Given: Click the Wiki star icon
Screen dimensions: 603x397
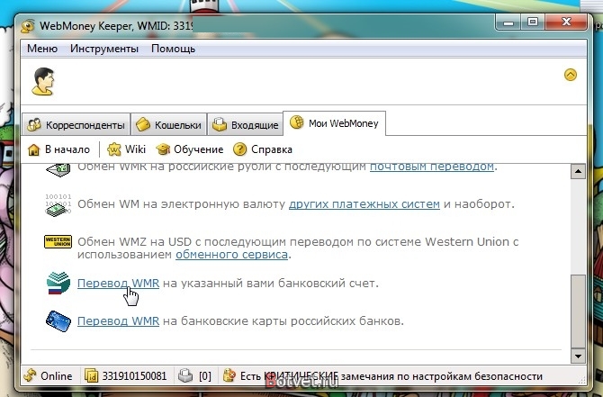Looking at the screenshot, I should pyautogui.click(x=113, y=149).
